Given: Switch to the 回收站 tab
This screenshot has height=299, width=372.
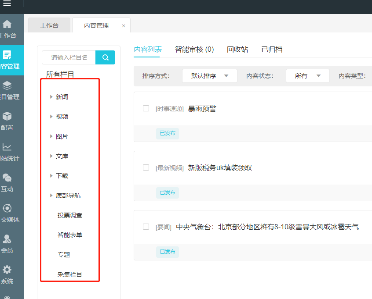Looking at the screenshot, I should click(x=237, y=50).
